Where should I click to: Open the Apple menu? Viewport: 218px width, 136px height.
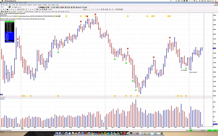2,1
